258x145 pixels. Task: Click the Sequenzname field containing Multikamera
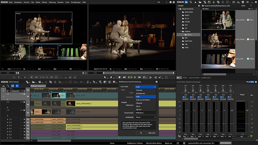pos(145,113)
